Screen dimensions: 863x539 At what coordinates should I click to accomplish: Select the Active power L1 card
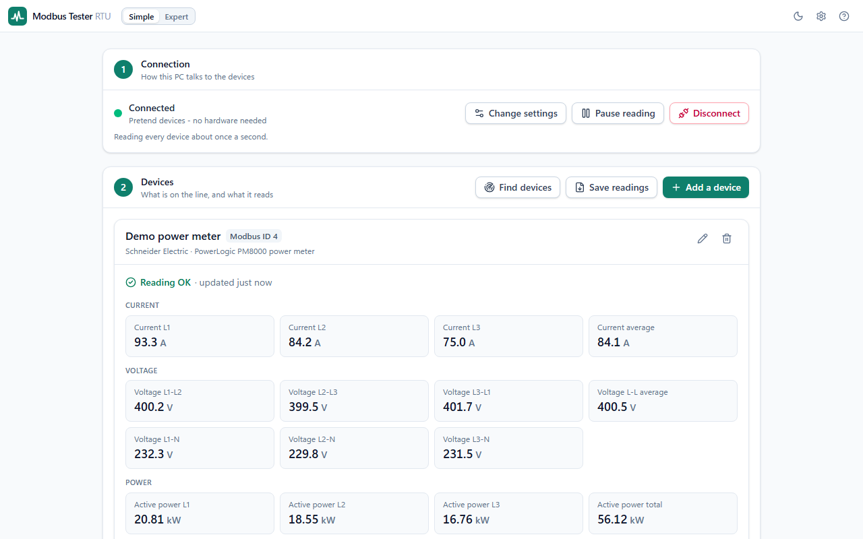200,513
